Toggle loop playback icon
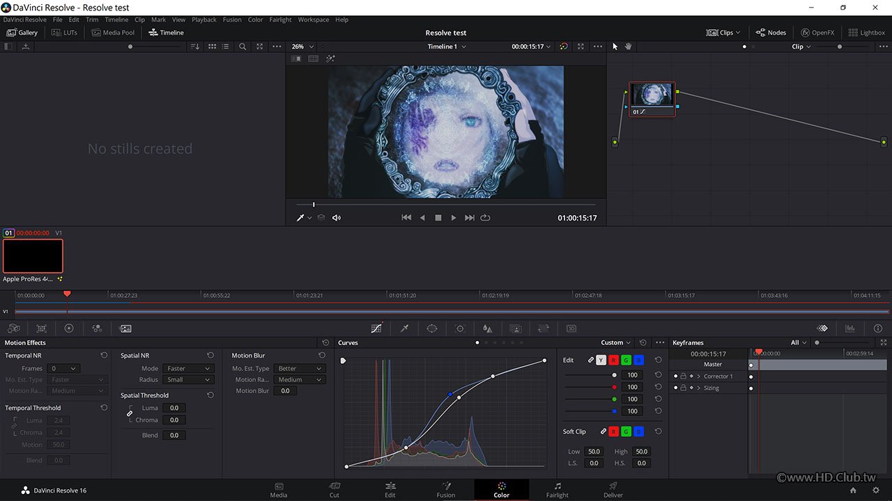Screen dimensions: 892x501 (x=485, y=218)
